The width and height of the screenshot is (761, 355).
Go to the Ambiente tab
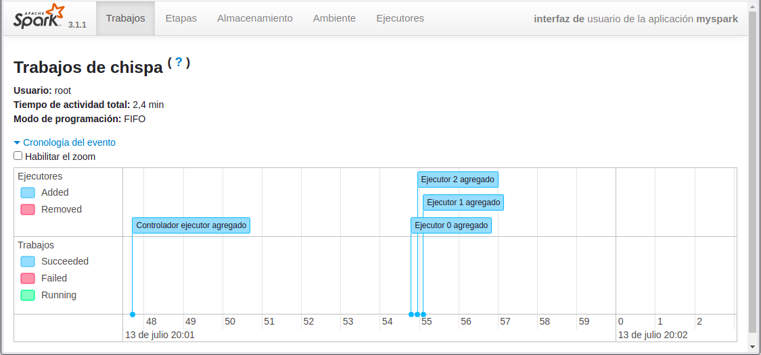coord(334,18)
